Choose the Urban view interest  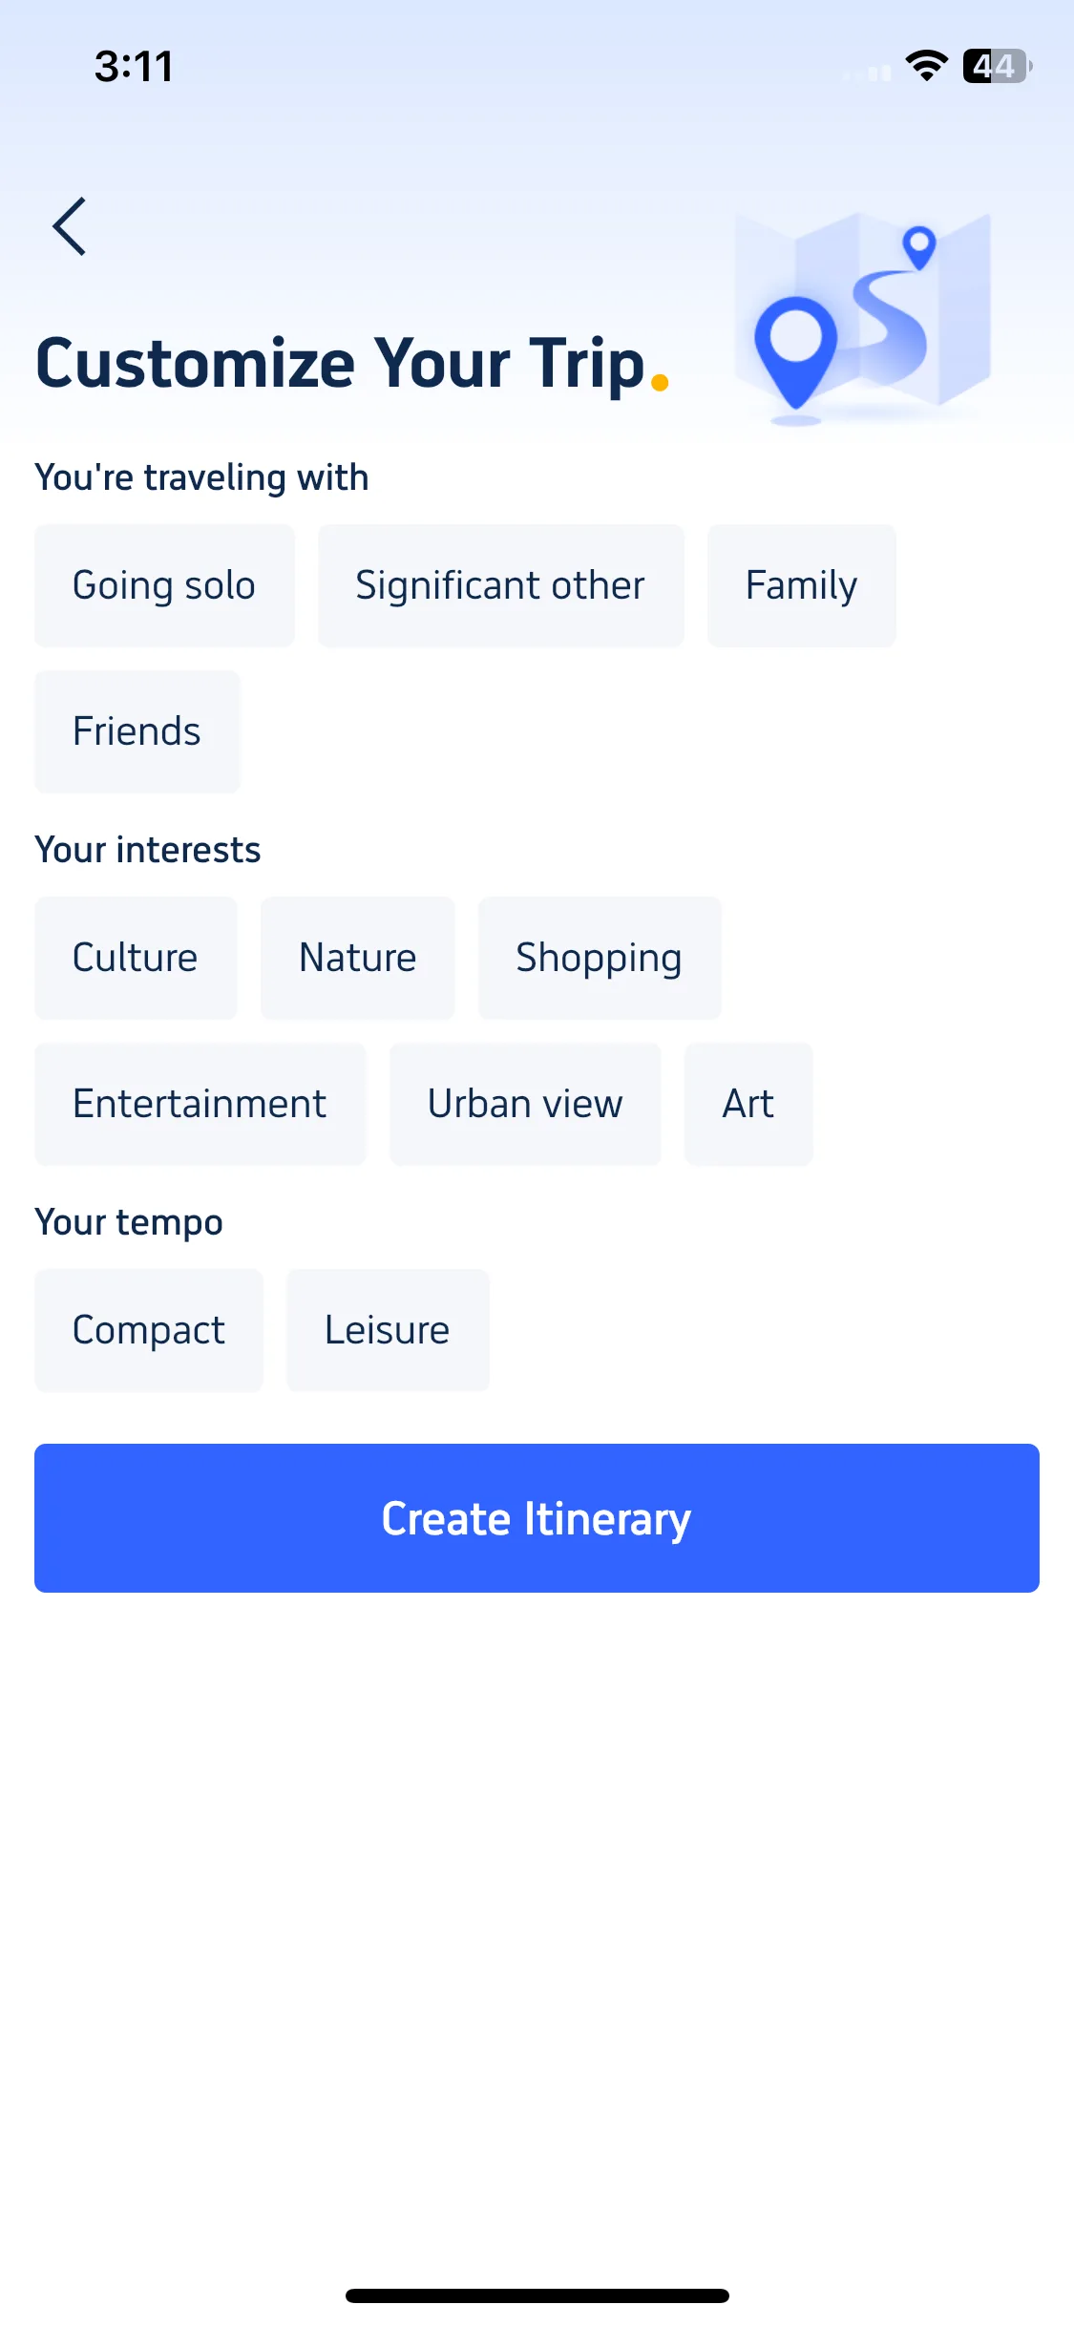(x=525, y=1104)
